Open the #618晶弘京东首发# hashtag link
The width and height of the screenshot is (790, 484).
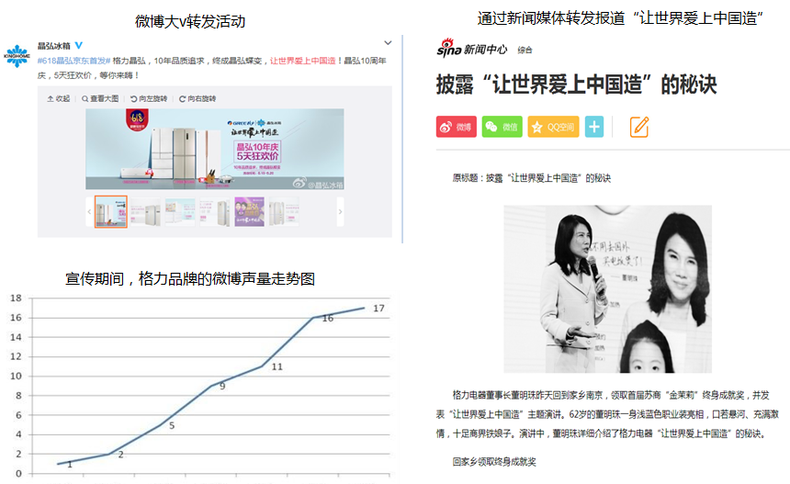click(73, 61)
